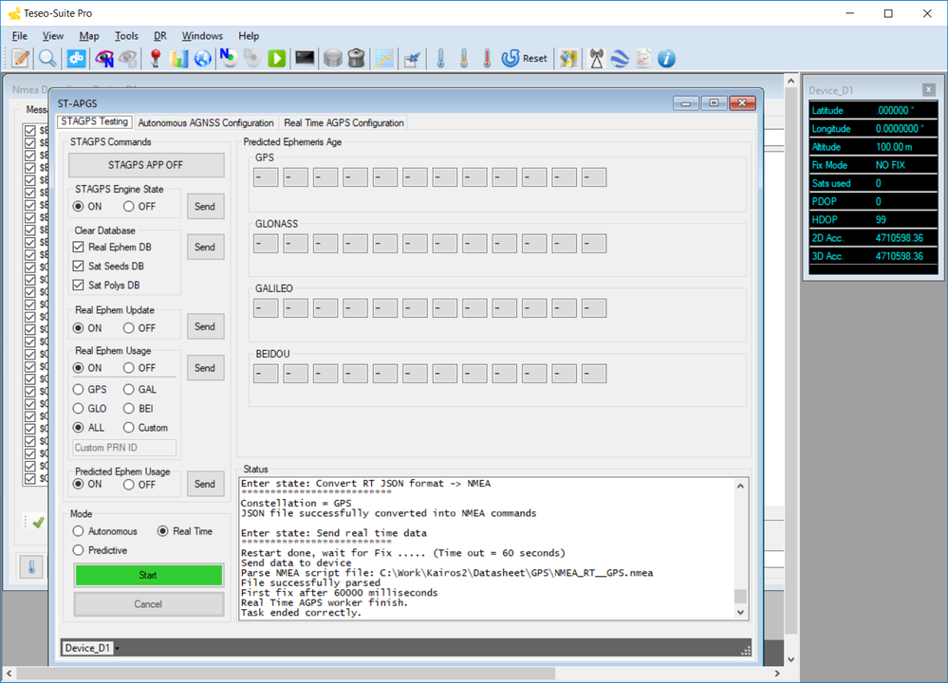Click the STAGPS APP OFF button

(x=146, y=165)
